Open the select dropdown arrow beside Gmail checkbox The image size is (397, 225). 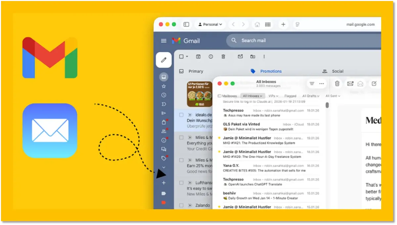187,57
